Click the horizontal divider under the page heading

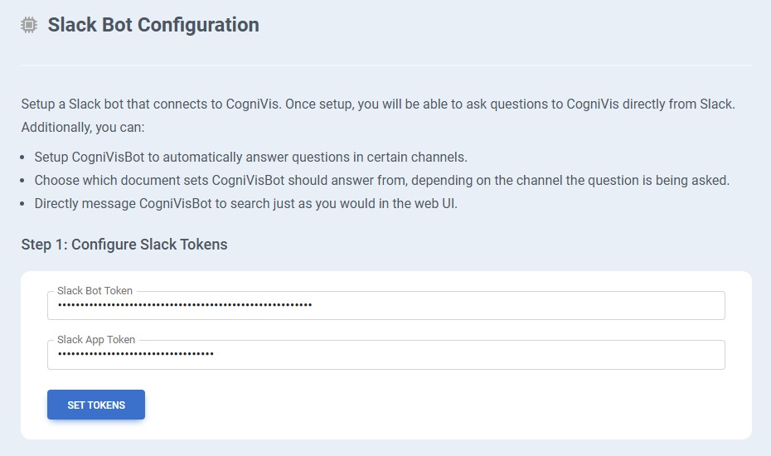[385, 65]
